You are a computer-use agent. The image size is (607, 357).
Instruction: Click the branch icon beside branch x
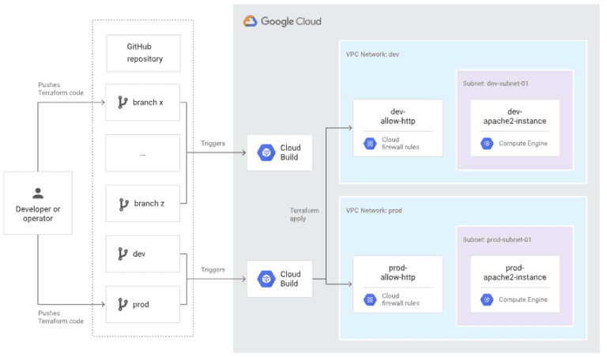[123, 103]
